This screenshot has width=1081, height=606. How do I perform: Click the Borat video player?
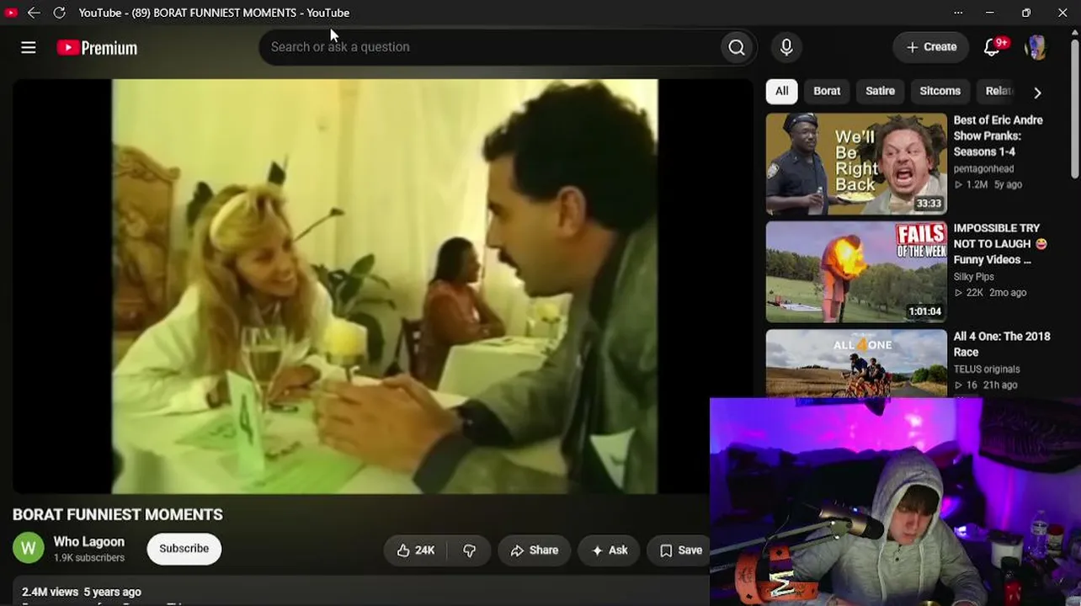click(x=383, y=286)
